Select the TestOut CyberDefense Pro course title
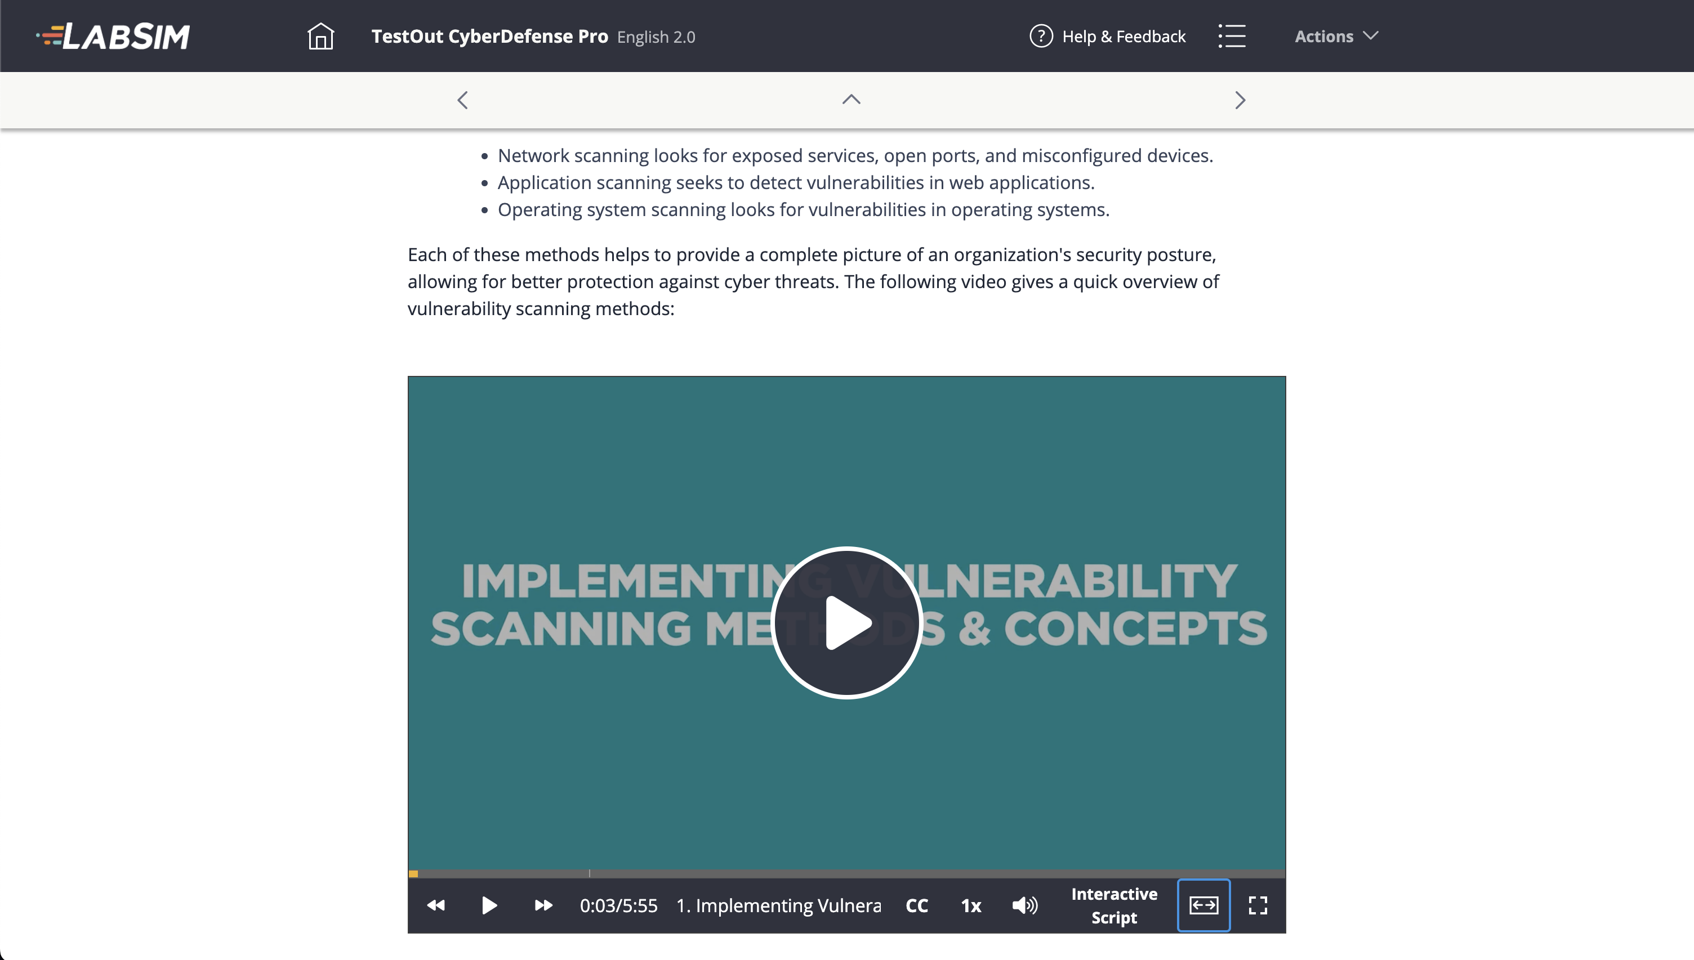The width and height of the screenshot is (1694, 960). 489,36
